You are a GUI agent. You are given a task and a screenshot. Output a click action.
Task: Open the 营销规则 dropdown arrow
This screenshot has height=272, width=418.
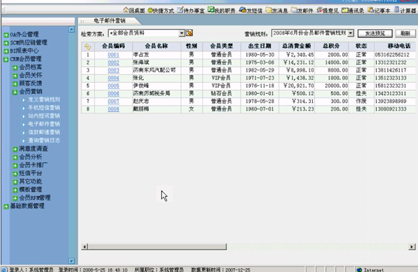point(351,33)
